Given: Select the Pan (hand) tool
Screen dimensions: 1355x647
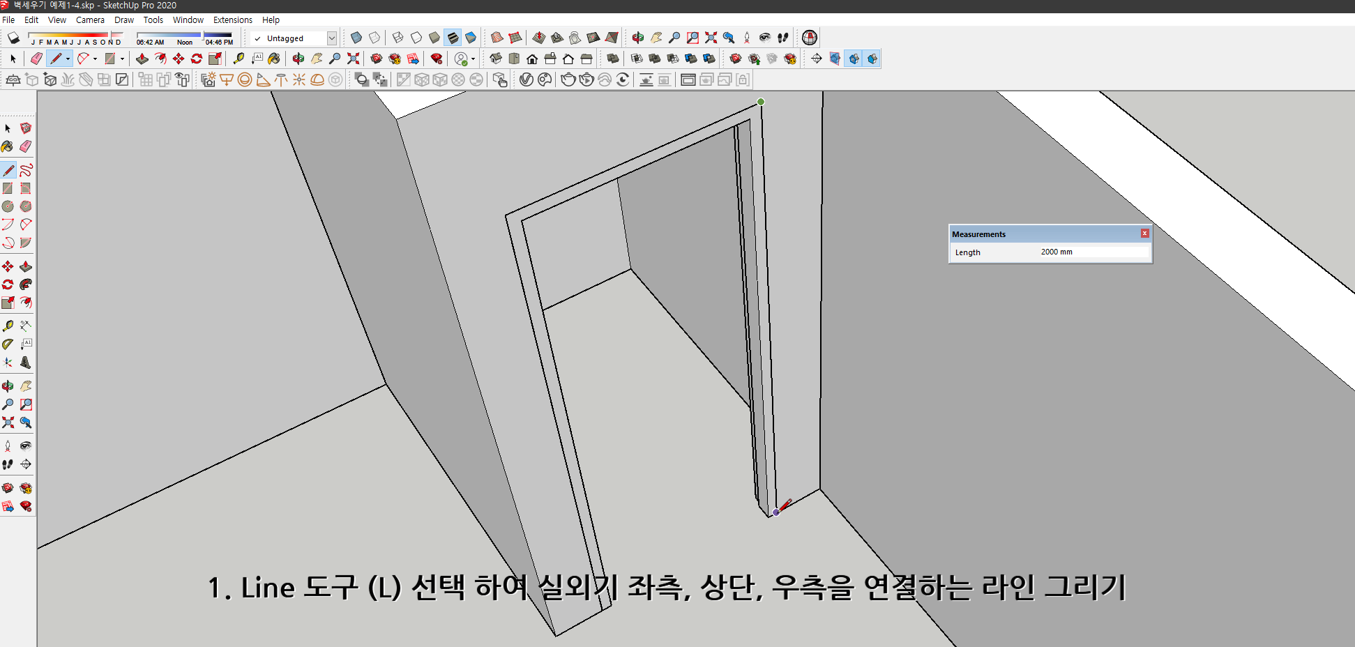Looking at the screenshot, I should (x=316, y=59).
